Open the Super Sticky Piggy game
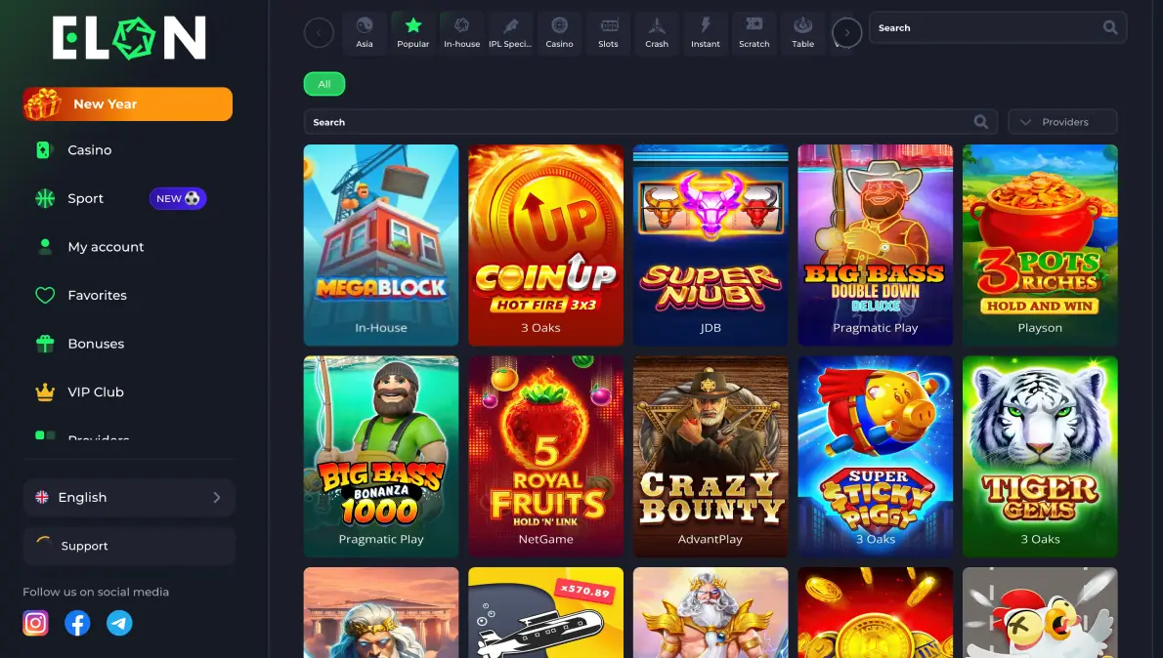The width and height of the screenshot is (1163, 658). tap(876, 457)
